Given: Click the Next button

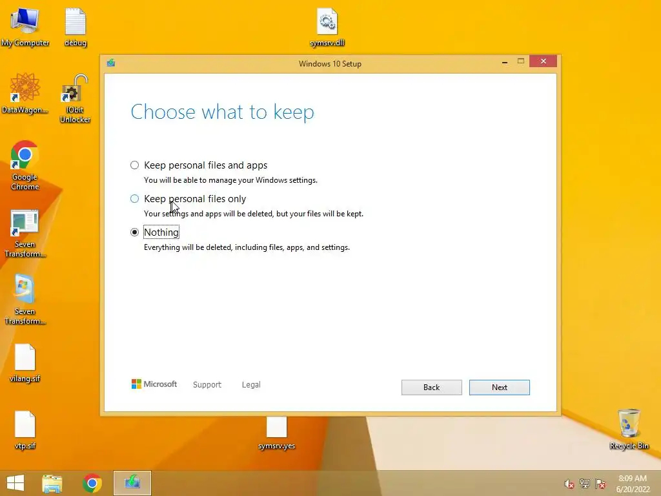Looking at the screenshot, I should pos(499,387).
